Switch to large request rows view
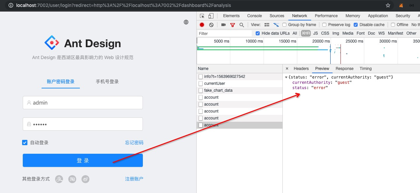420x193 pixels. coord(267,25)
